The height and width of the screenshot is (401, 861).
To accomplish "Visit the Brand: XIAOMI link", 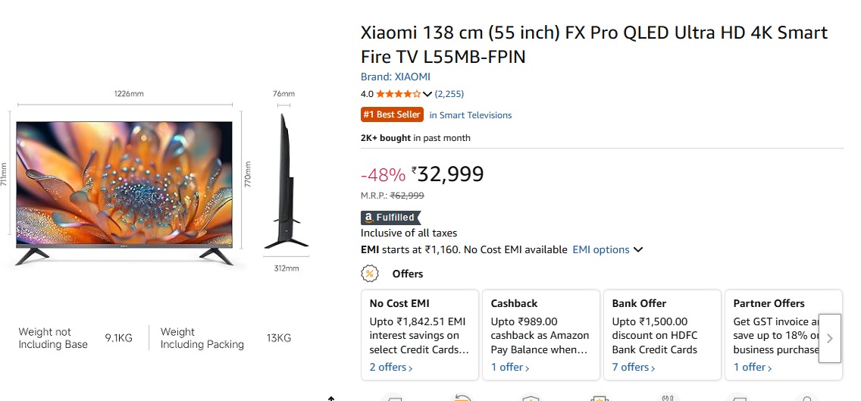I will pyautogui.click(x=396, y=77).
